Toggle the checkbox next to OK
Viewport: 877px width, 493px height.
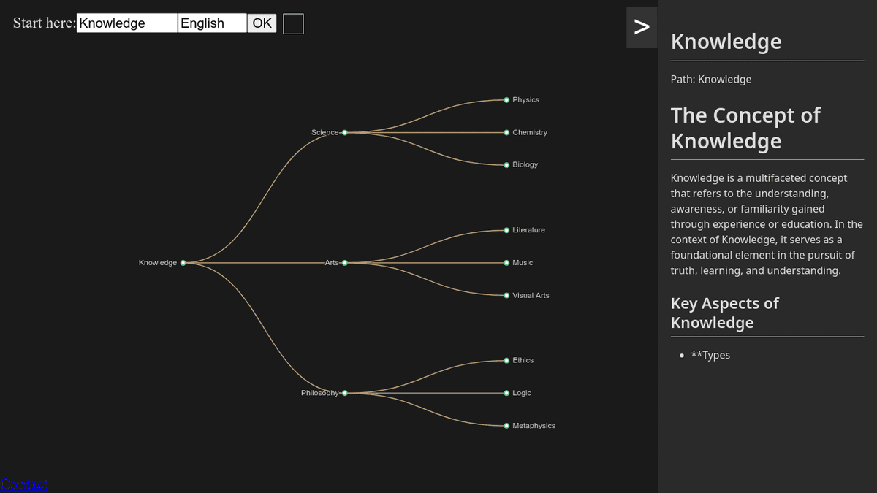pyautogui.click(x=293, y=24)
